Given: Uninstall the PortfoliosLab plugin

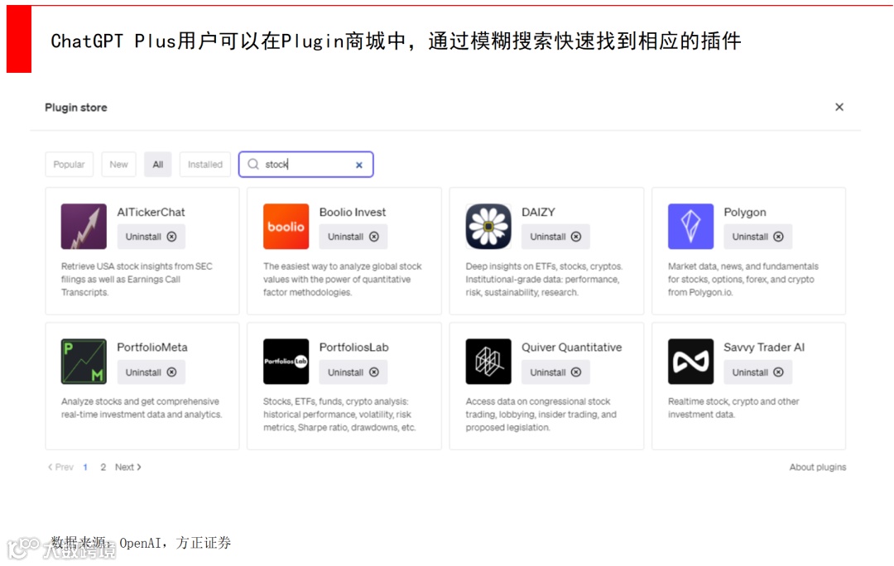Looking at the screenshot, I should coord(353,372).
